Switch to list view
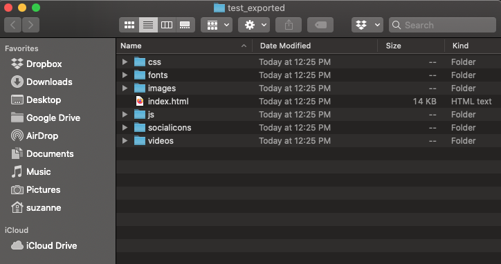 (148, 25)
